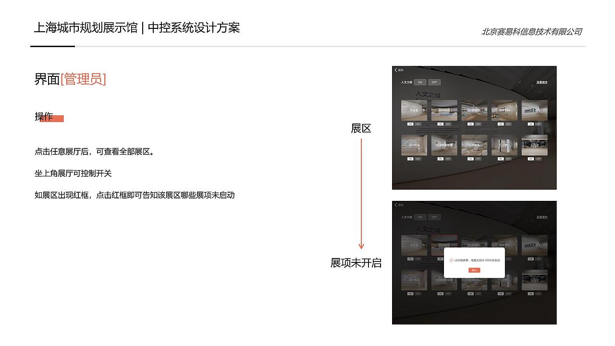Turn OFF the 人文之城 exhibition zone
Image resolution: width=615 pixels, height=346 pixels.
(x=434, y=82)
